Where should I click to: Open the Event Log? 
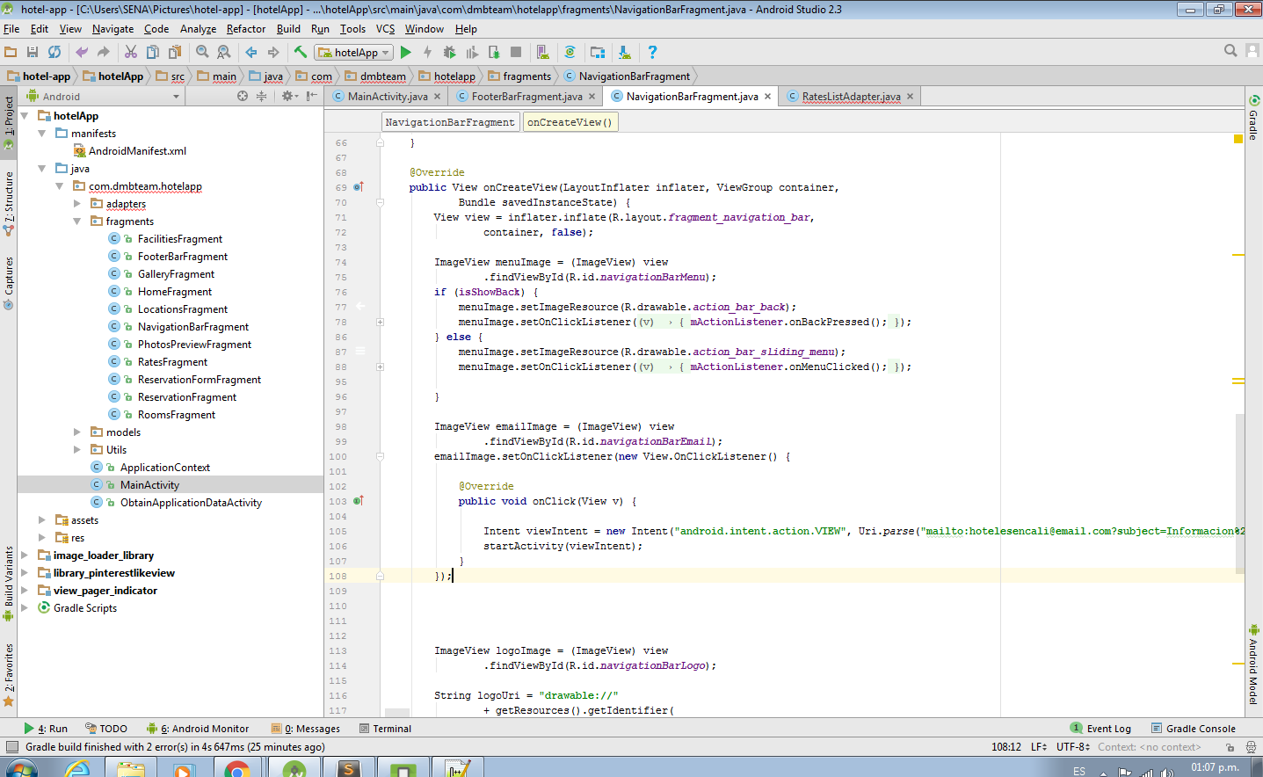pos(1100,729)
